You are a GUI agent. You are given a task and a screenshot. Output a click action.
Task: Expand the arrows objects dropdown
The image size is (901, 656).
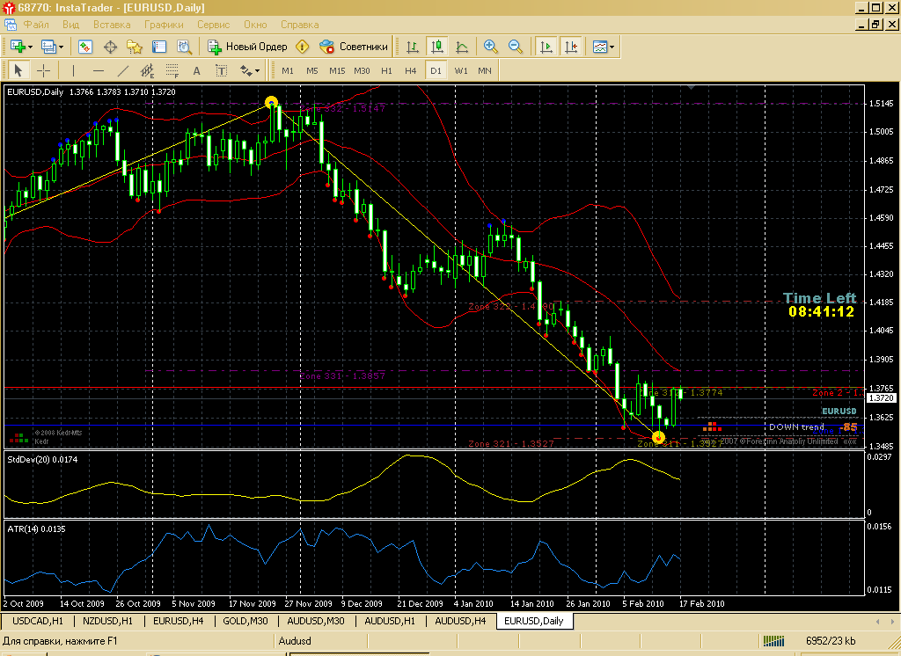coord(257,70)
